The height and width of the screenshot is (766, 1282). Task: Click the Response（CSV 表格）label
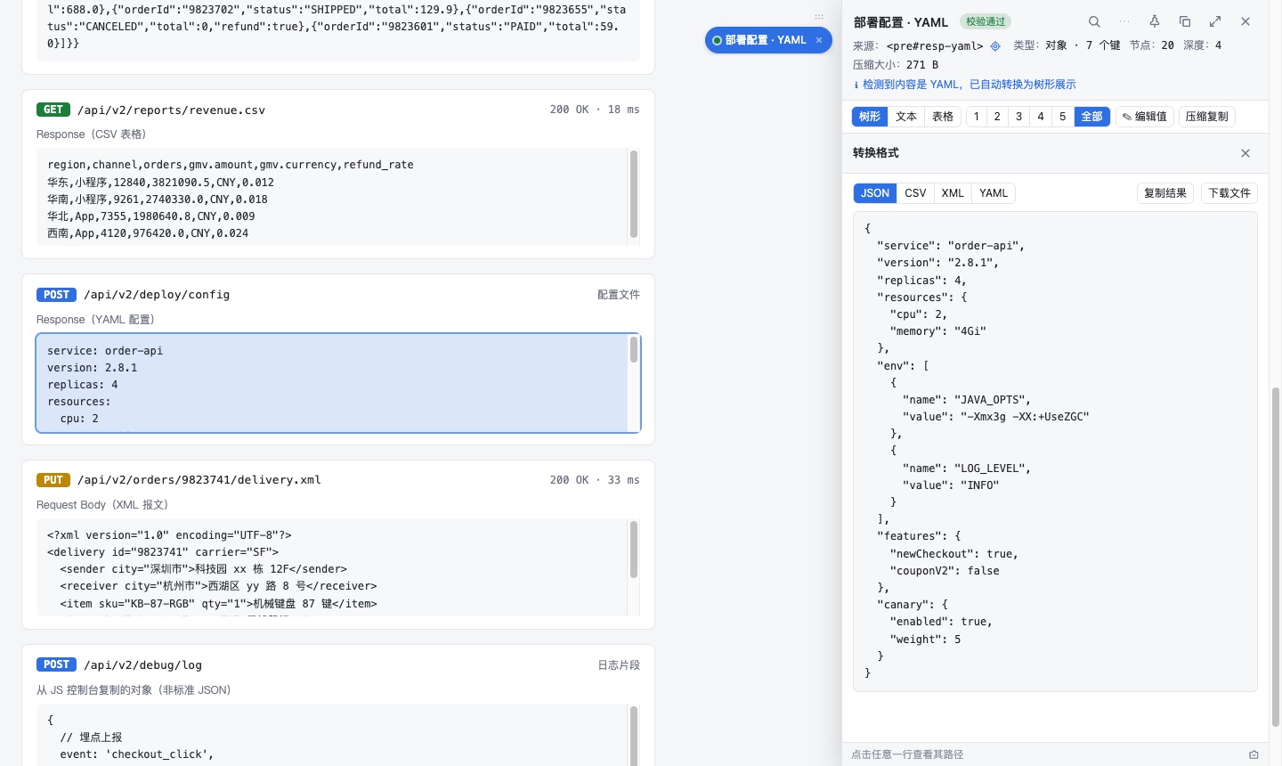coord(91,134)
